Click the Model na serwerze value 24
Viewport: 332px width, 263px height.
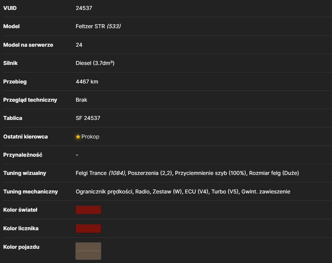(79, 45)
